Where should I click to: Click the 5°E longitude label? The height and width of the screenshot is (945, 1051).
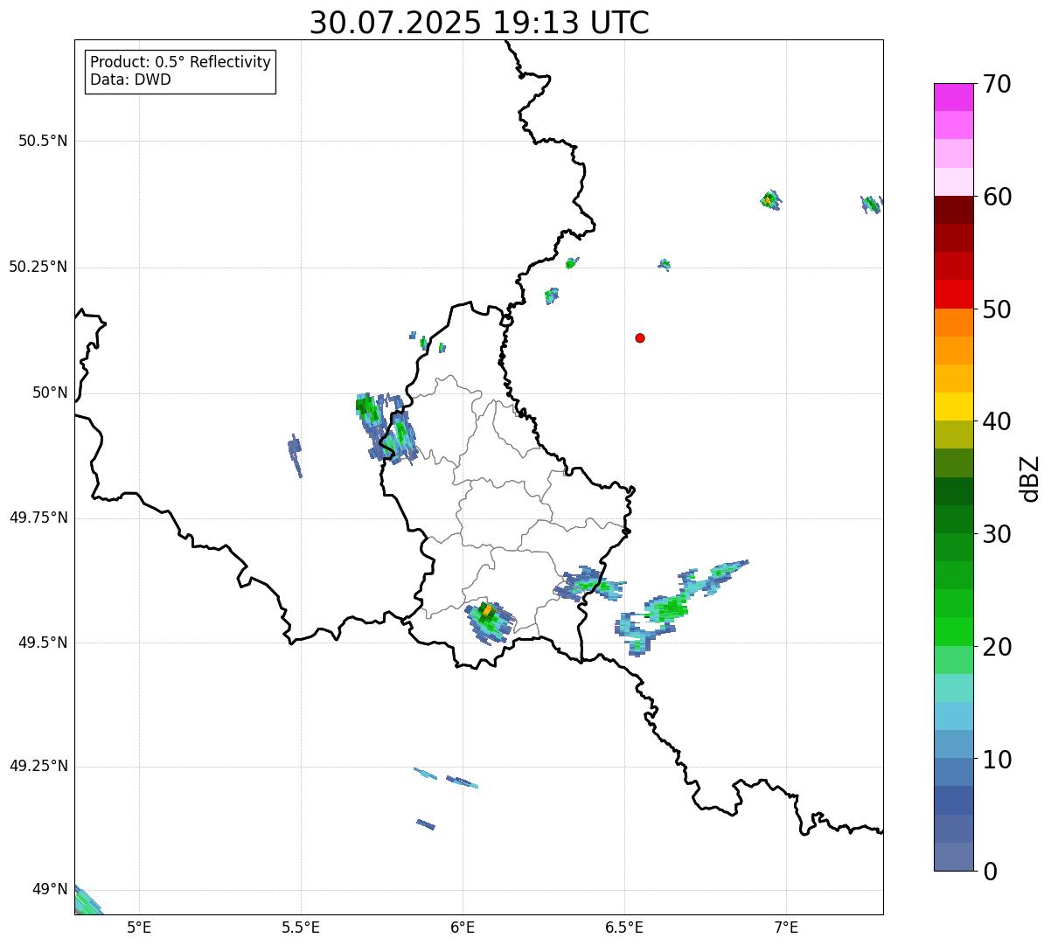139,927
